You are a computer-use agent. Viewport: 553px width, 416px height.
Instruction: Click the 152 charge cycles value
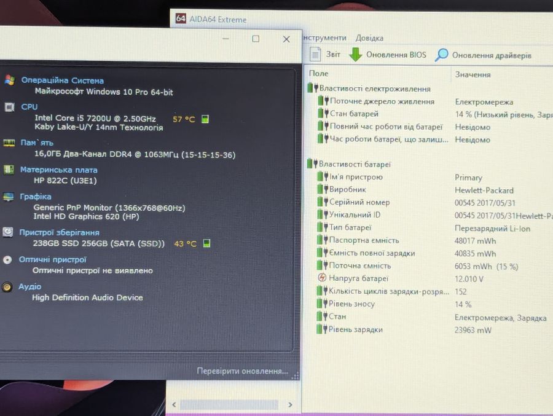coord(461,292)
